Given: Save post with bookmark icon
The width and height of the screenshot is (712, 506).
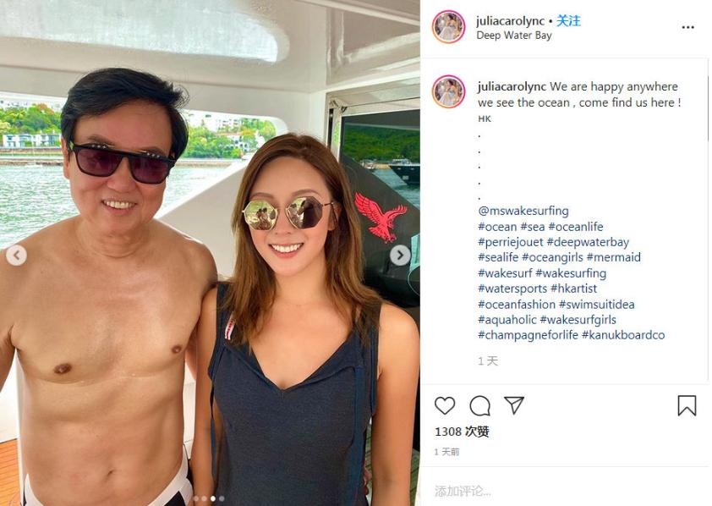Looking at the screenshot, I should pyautogui.click(x=687, y=405).
